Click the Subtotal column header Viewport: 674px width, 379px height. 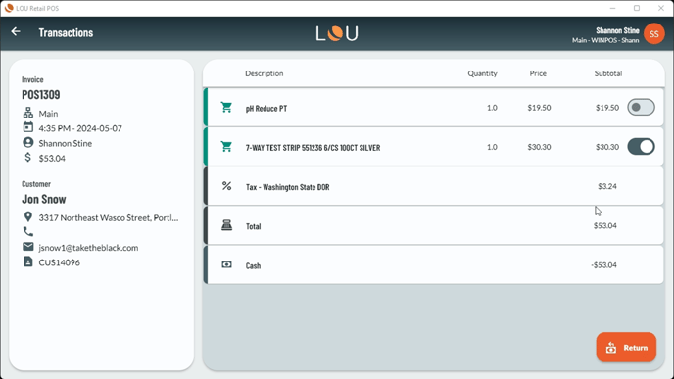coord(608,73)
